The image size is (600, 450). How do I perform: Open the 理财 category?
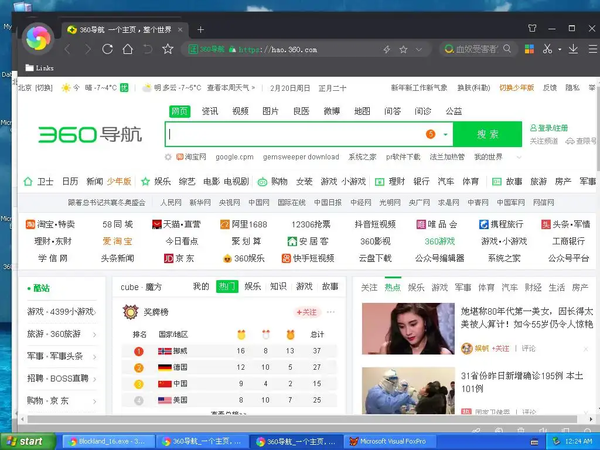click(390, 182)
